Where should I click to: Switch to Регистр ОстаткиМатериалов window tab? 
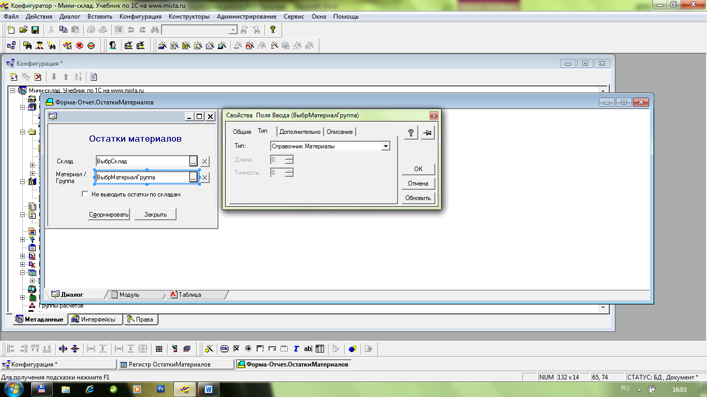175,364
